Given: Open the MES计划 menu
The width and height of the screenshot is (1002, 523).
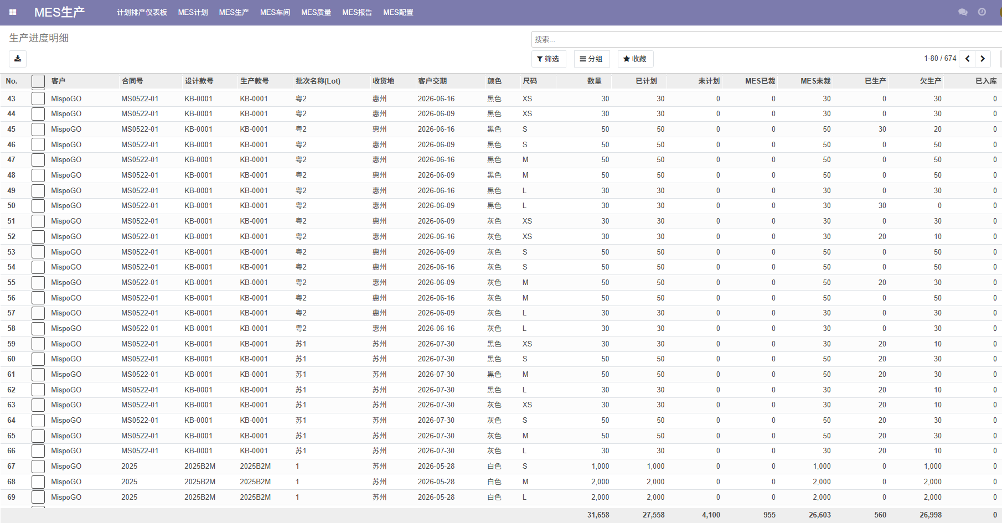Looking at the screenshot, I should [x=193, y=12].
